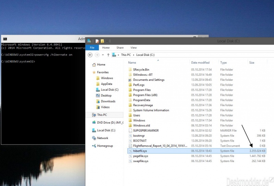Click the drive icon in the address bar
Image resolution: width=274 pixels, height=186 pixels.
tap(114, 55)
